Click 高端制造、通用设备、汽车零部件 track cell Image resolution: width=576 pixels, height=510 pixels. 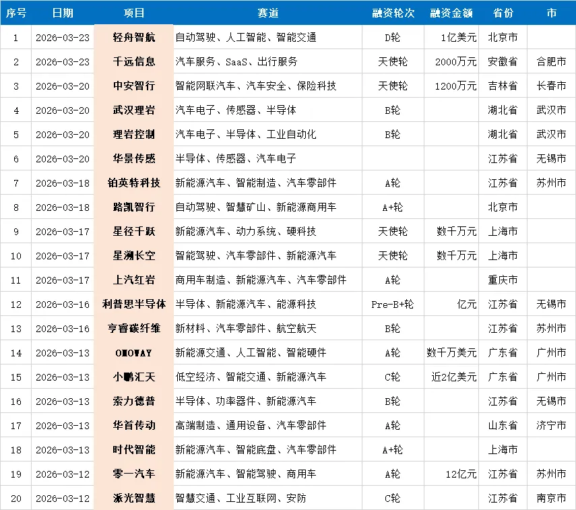(268, 425)
